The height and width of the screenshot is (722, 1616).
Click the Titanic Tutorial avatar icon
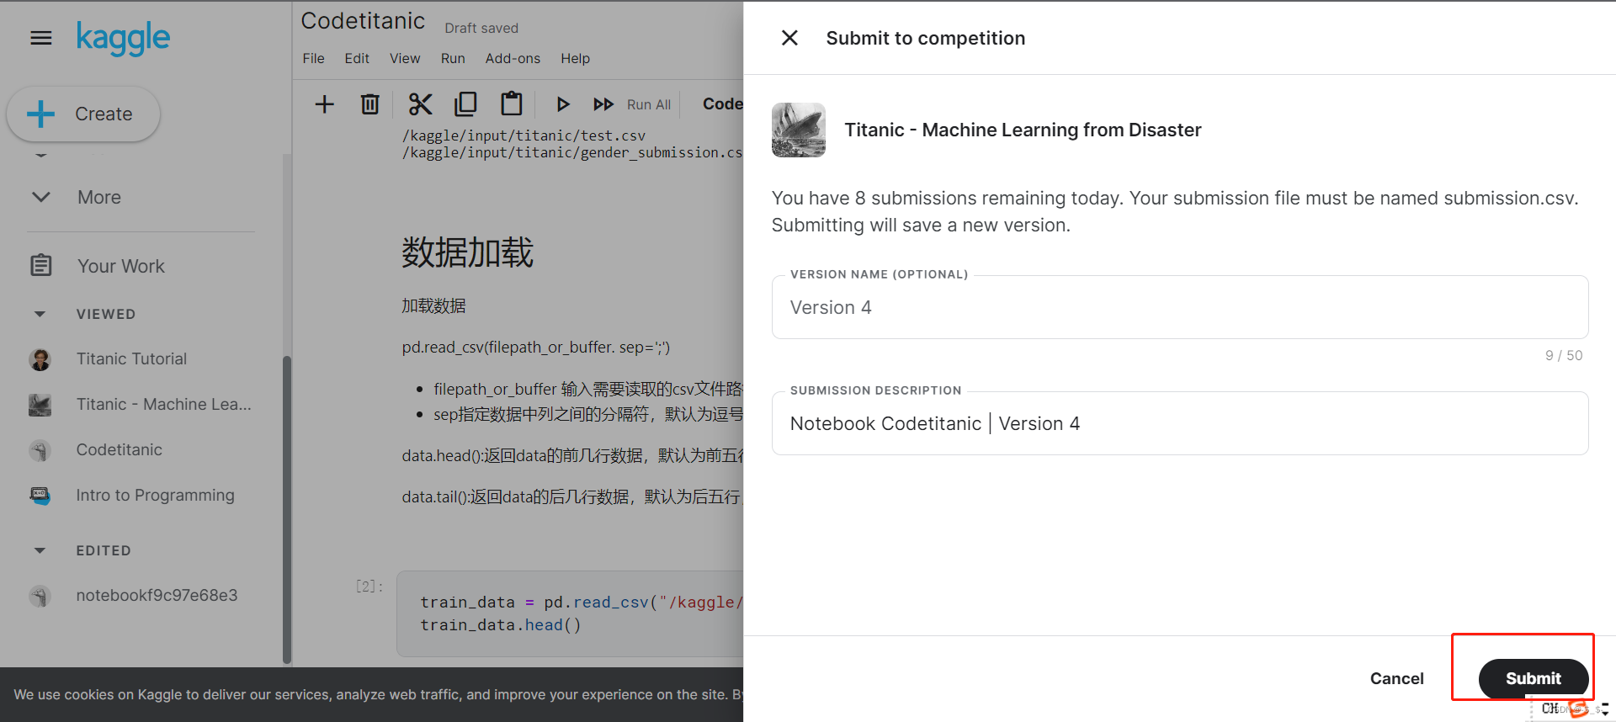click(40, 359)
